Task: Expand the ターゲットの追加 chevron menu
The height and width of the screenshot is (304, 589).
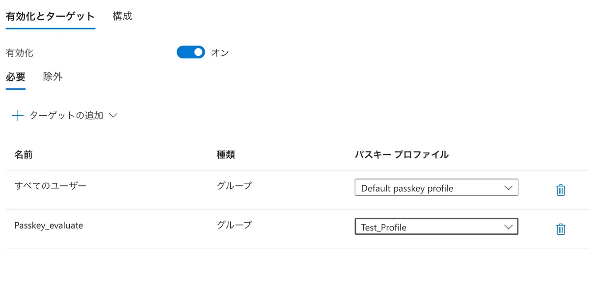Action: coord(113,116)
